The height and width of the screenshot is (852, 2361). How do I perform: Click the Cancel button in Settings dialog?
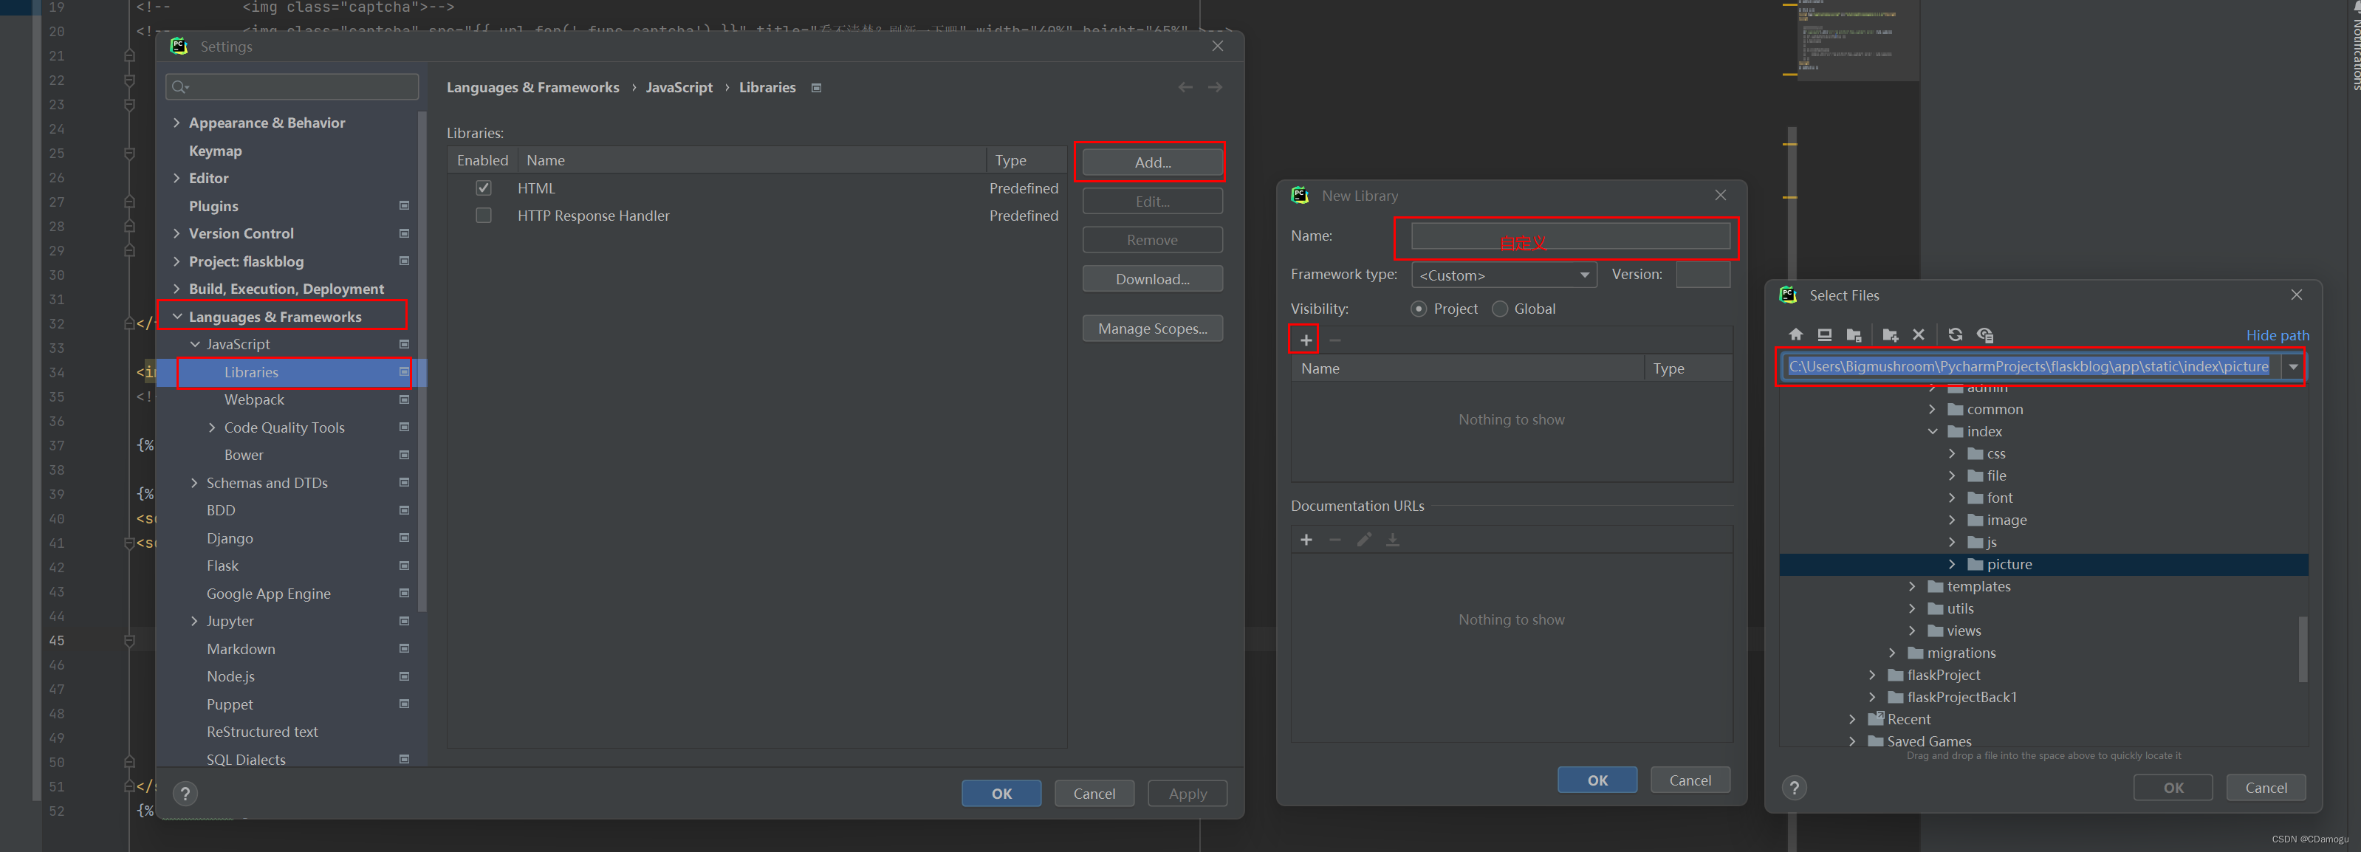[x=1094, y=794]
